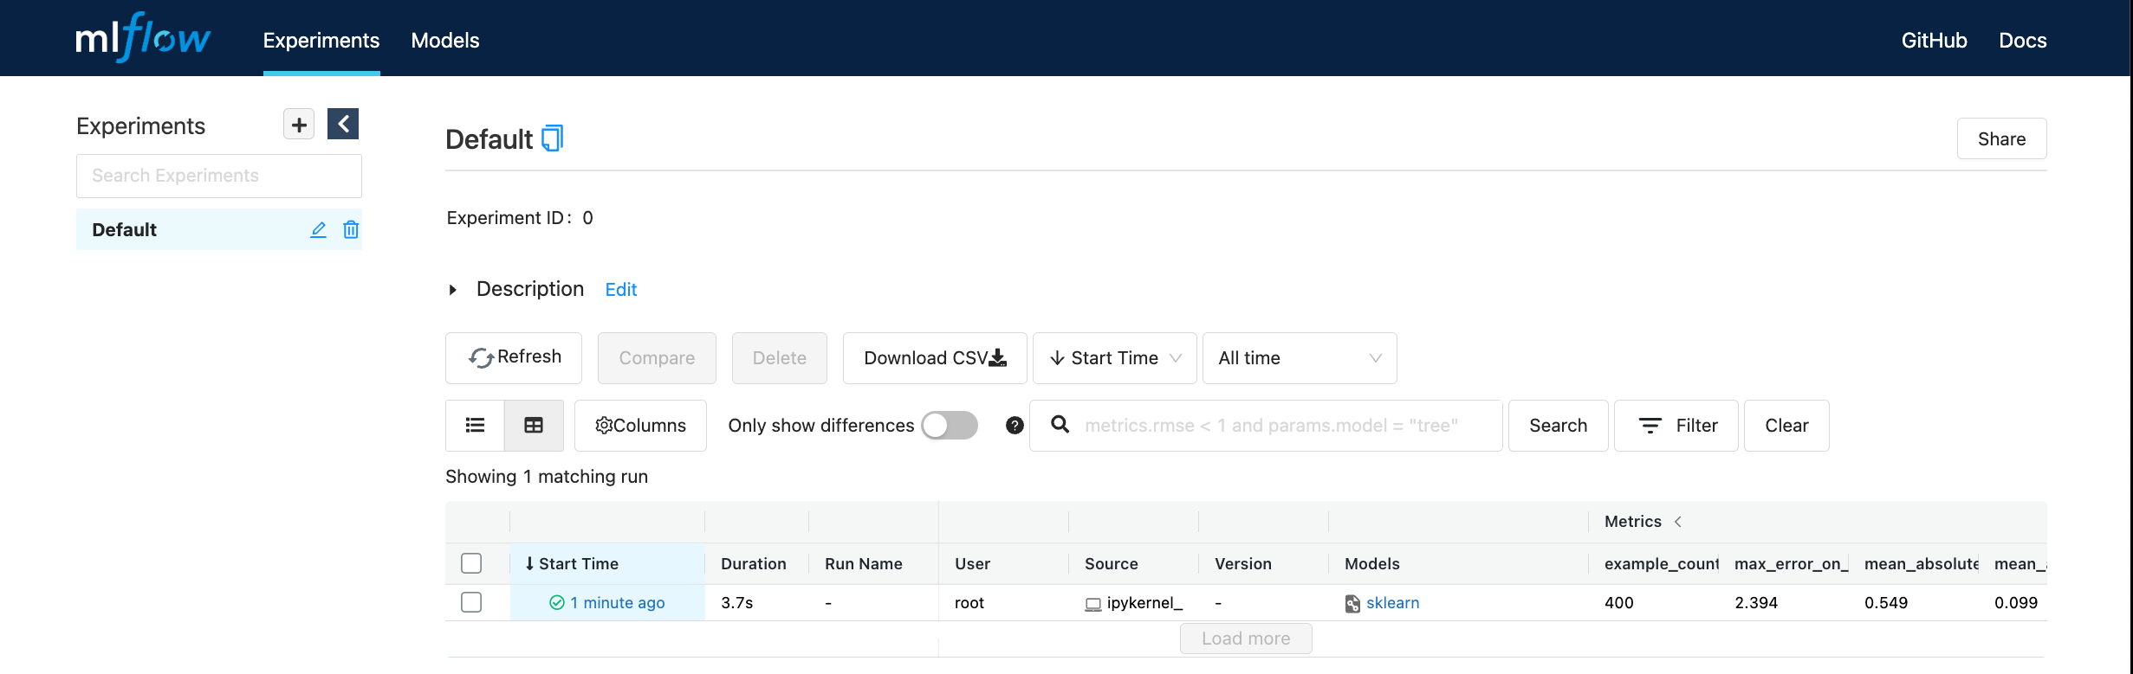Open the Filter button

[x=1676, y=425]
